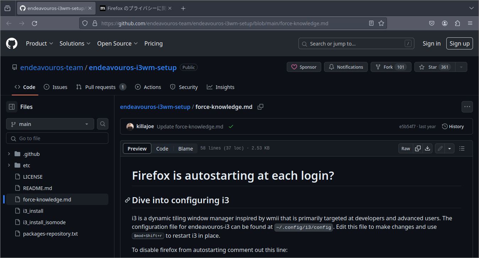Screen dimensions: 479x258
Task: Click the GitHub logo home icon
Action: tap(12, 43)
